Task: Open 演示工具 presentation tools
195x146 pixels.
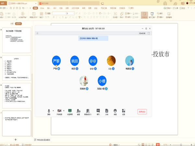Action: tap(152, 15)
